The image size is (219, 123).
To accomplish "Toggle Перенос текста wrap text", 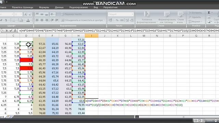I will pyautogui.click(x=71, y=14).
